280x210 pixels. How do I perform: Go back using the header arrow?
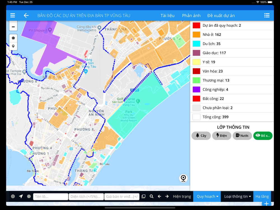point(26,15)
